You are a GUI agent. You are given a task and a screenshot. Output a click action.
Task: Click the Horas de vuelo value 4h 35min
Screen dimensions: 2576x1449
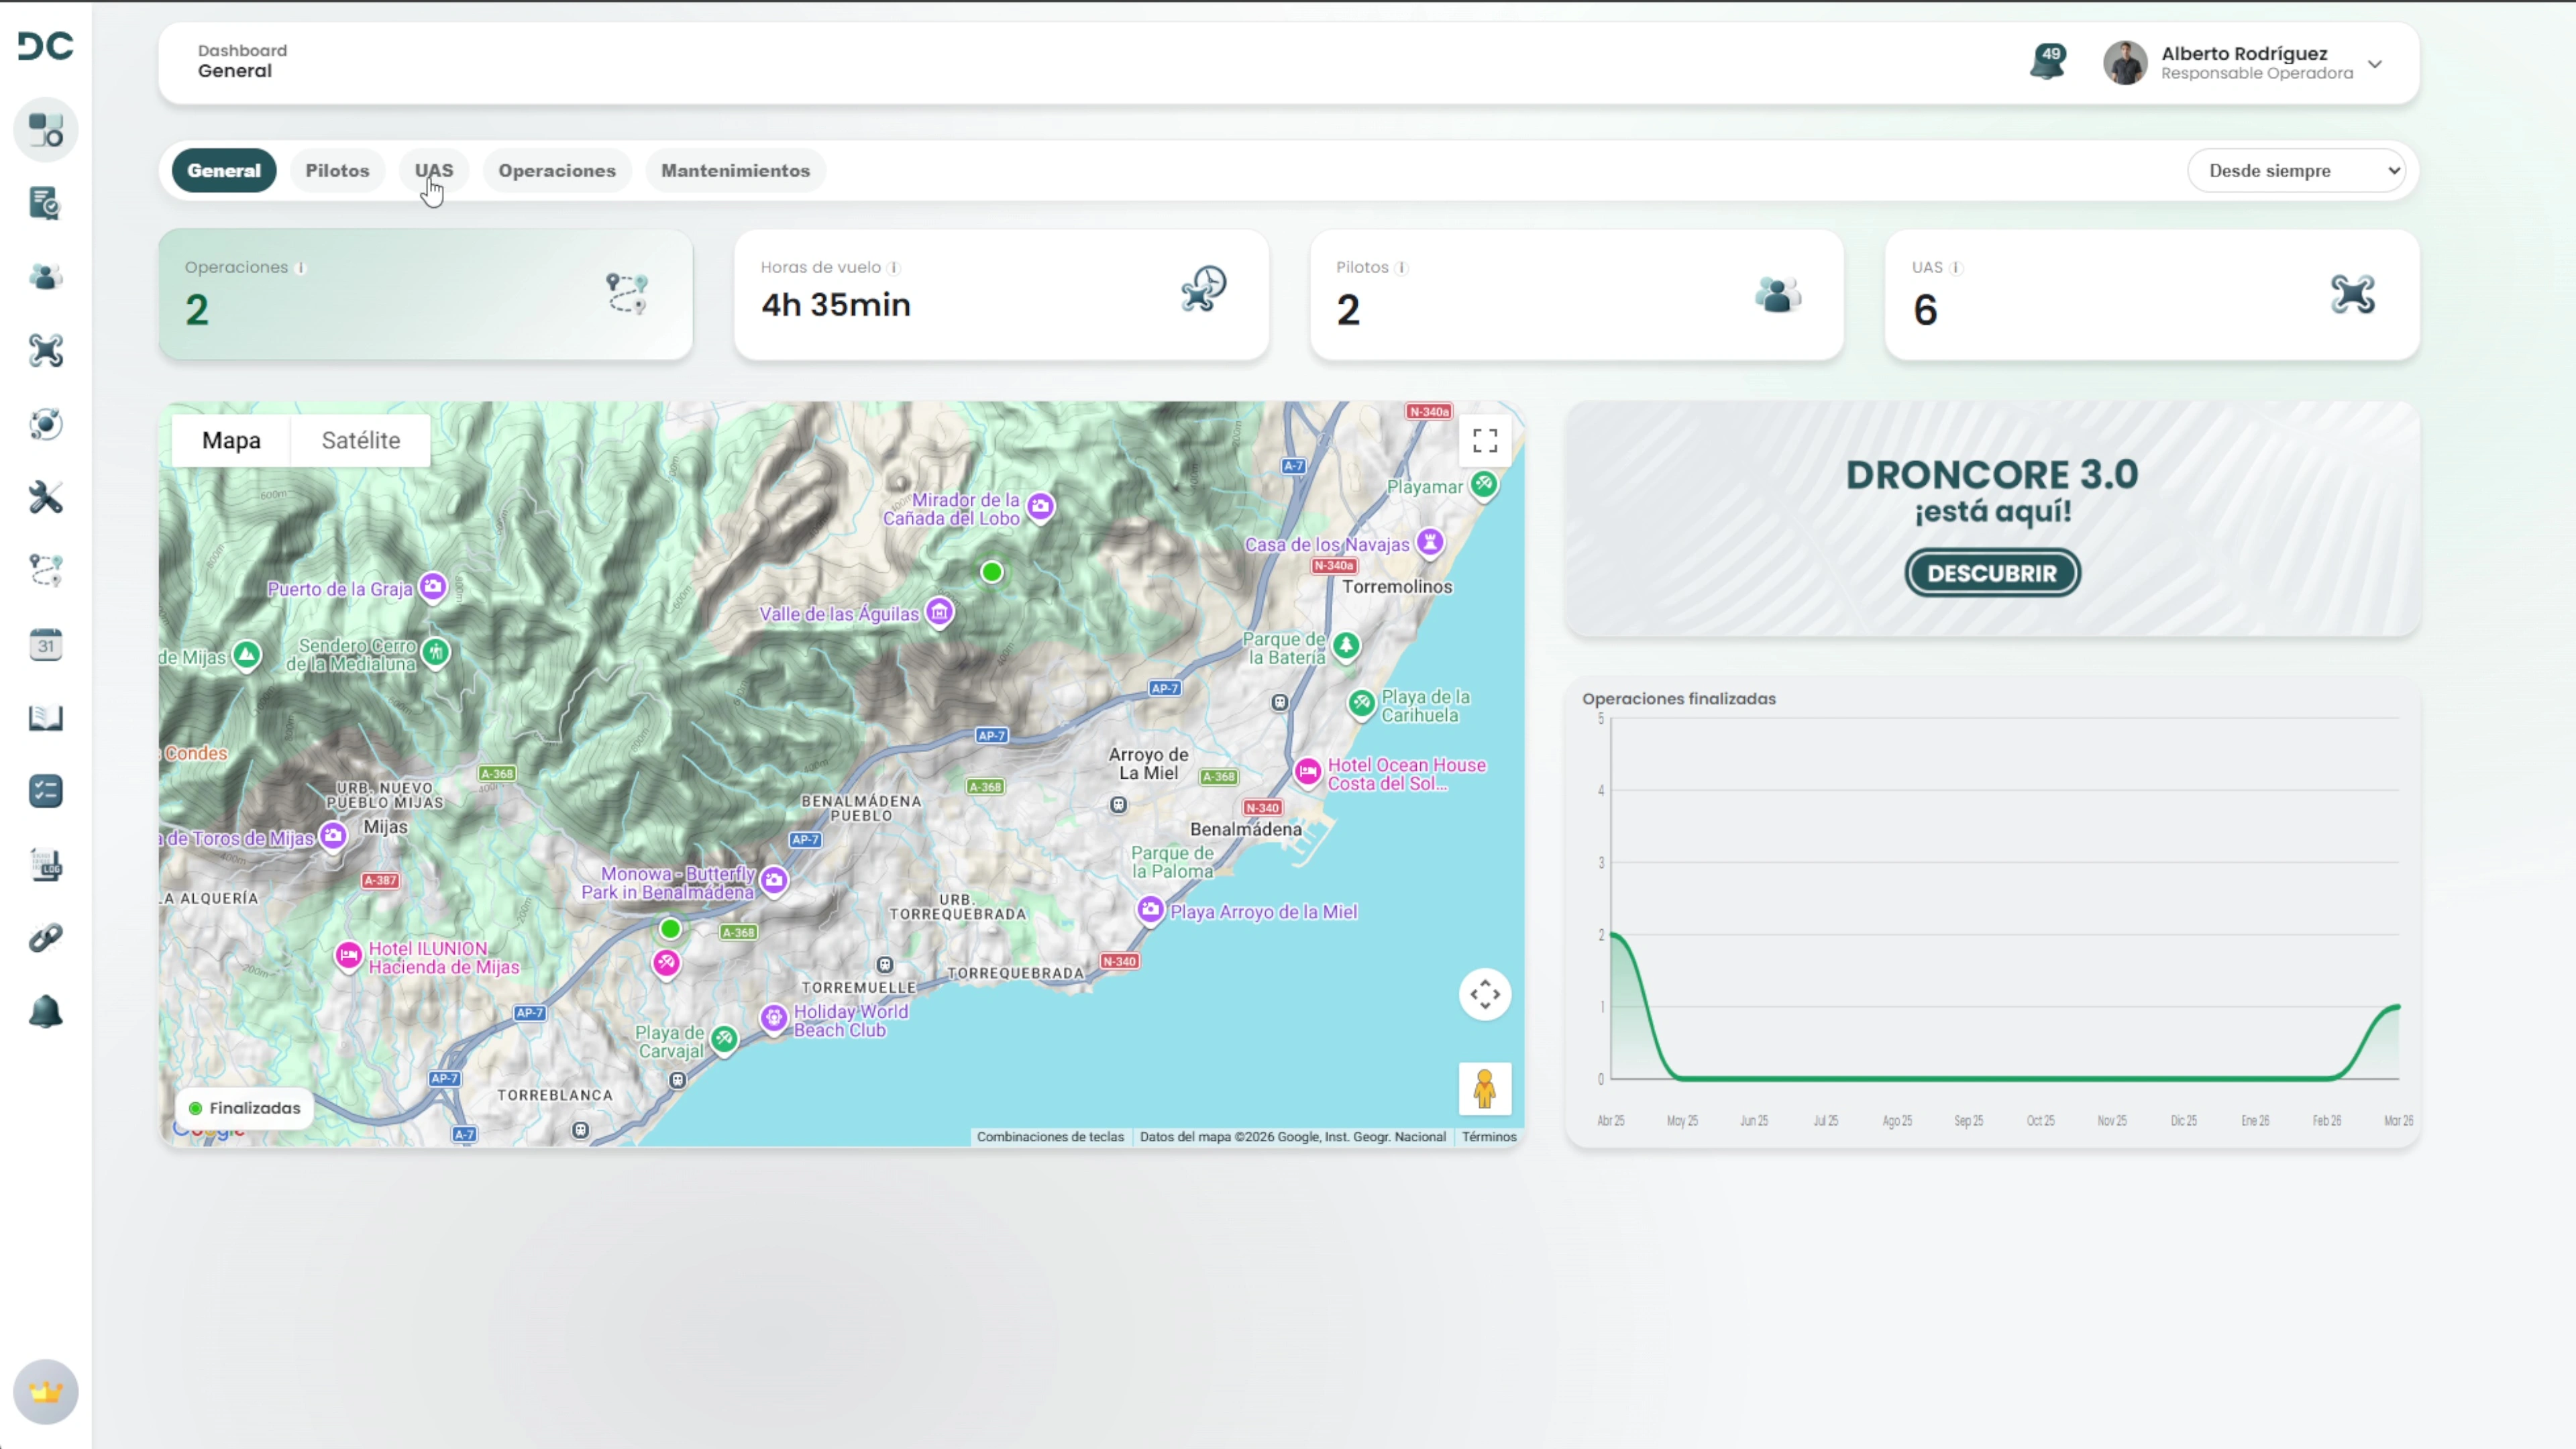click(836, 305)
